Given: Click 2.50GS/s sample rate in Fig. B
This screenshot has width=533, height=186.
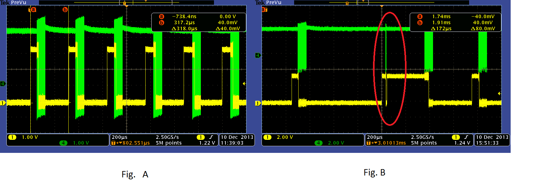Looking at the screenshot, I should [423, 137].
